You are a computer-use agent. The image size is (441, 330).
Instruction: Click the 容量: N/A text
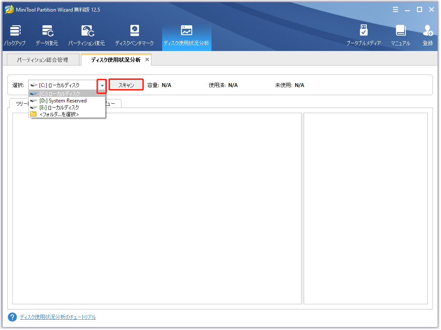pyautogui.click(x=159, y=85)
